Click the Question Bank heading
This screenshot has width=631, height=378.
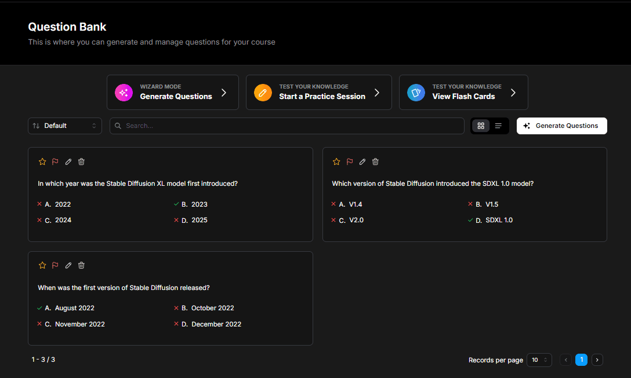[x=67, y=27]
